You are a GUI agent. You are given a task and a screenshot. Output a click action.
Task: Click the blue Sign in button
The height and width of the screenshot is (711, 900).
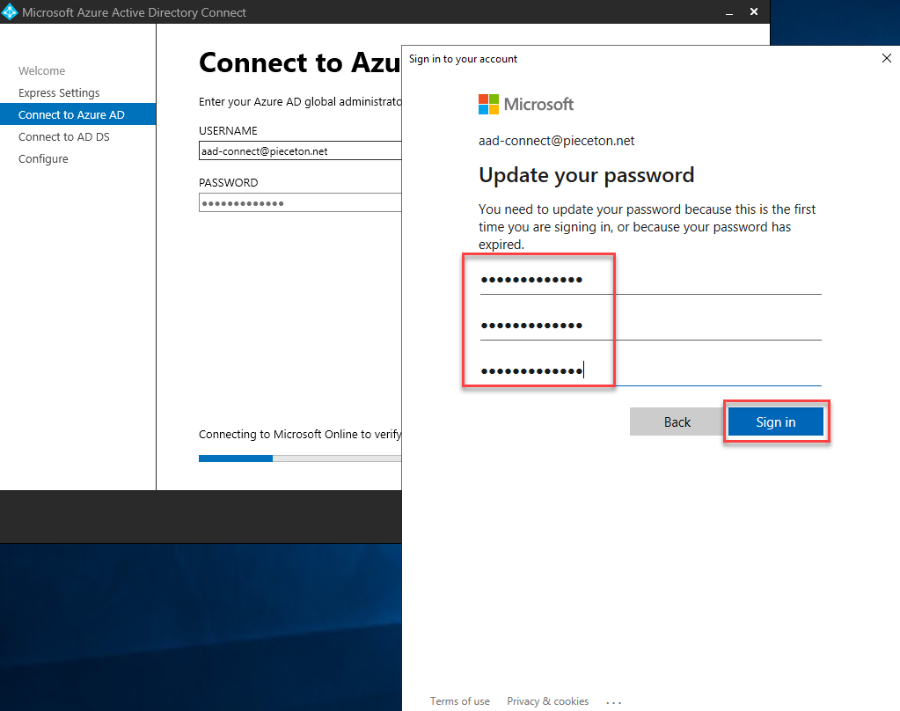775,422
